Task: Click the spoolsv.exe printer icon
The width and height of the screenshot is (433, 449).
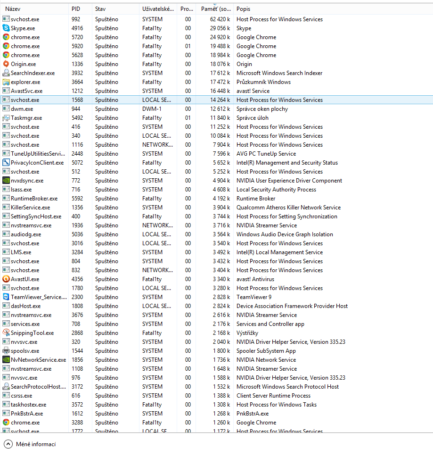Action: [x=6, y=350]
